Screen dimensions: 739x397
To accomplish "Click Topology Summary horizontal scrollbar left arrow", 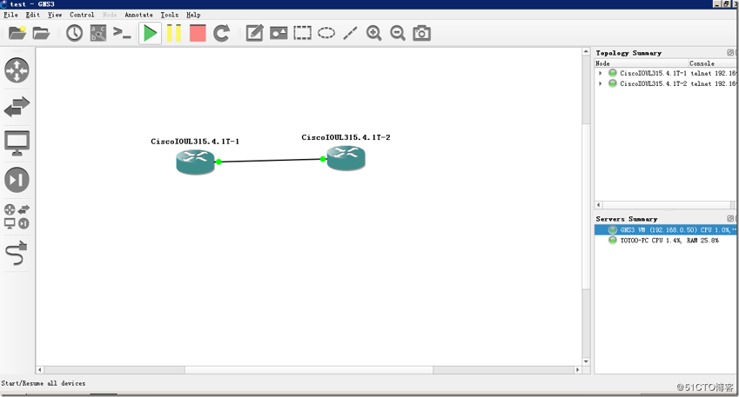I will (x=599, y=205).
